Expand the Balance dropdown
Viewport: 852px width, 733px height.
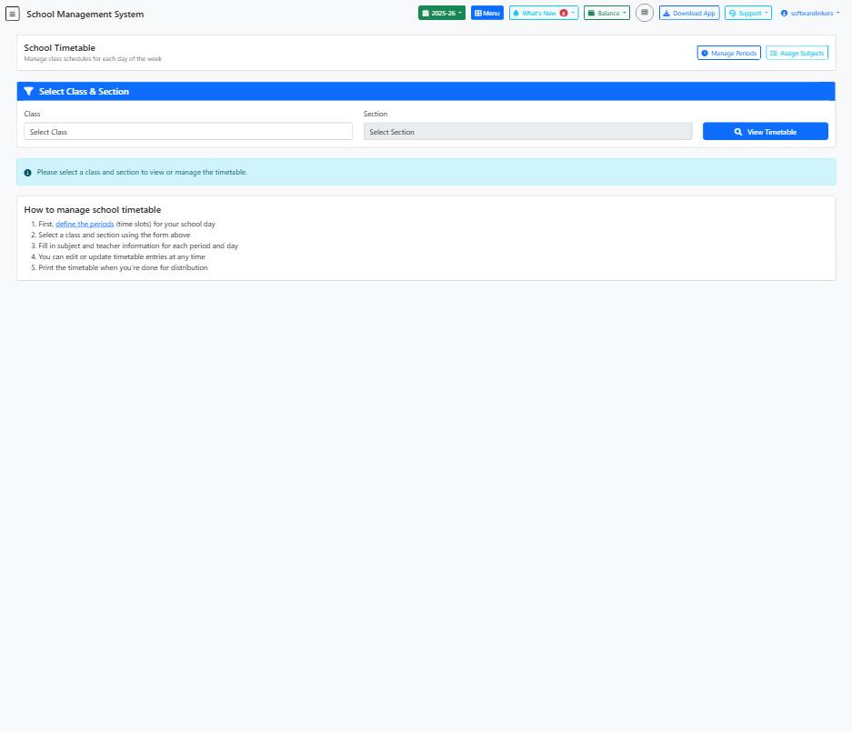pos(606,14)
